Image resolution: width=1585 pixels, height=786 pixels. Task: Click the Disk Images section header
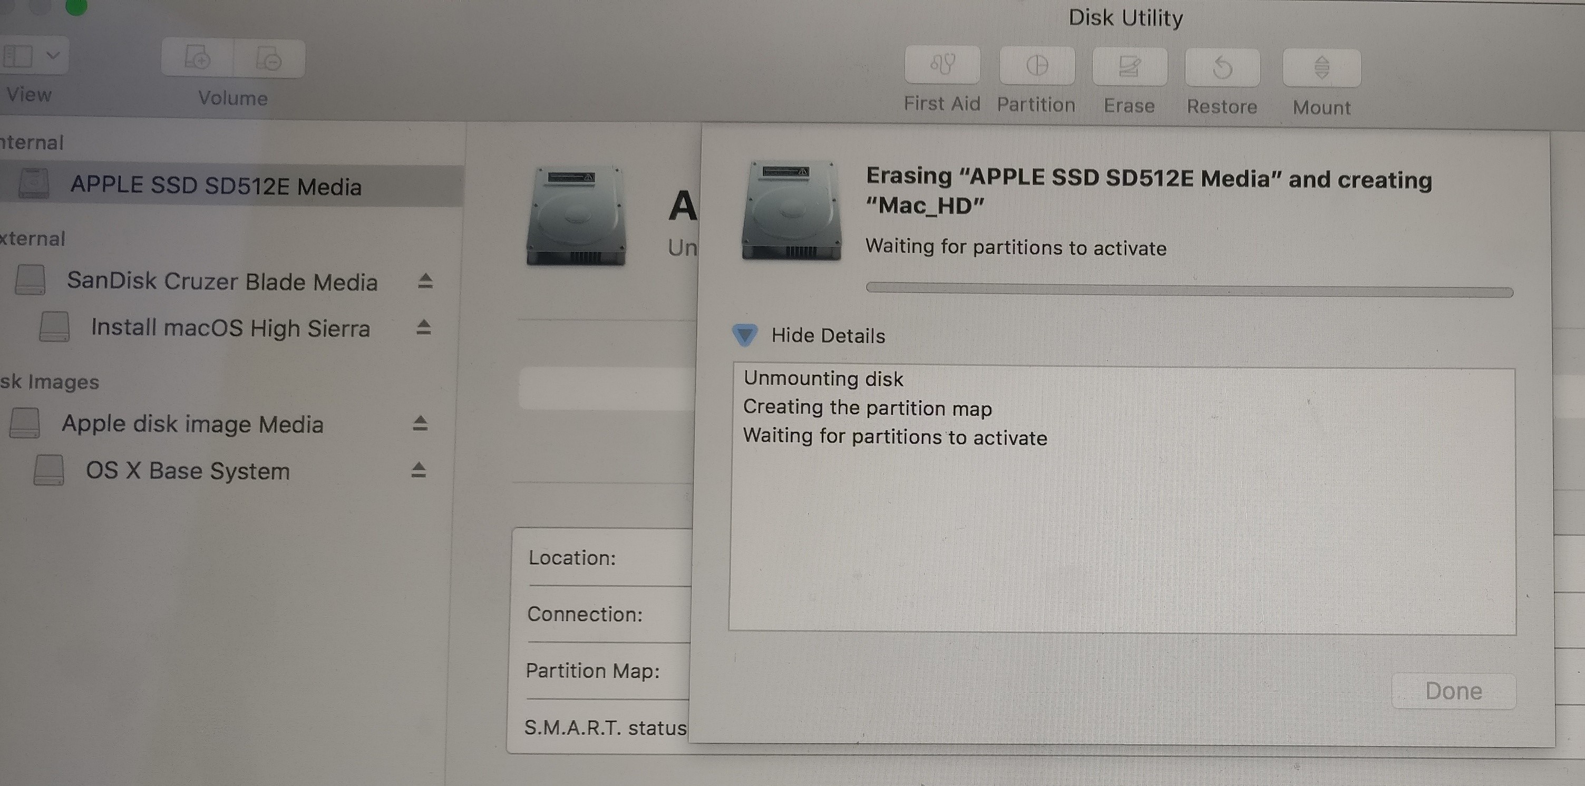49,382
